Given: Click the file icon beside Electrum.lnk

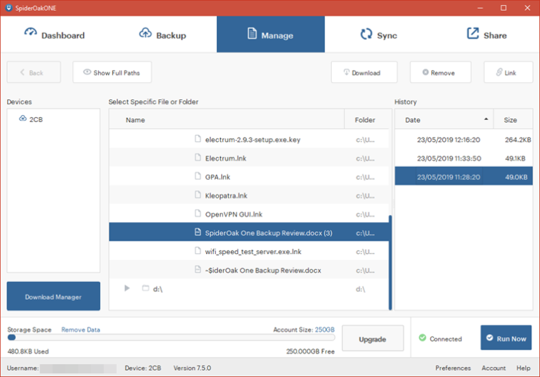Looking at the screenshot, I should [197, 157].
